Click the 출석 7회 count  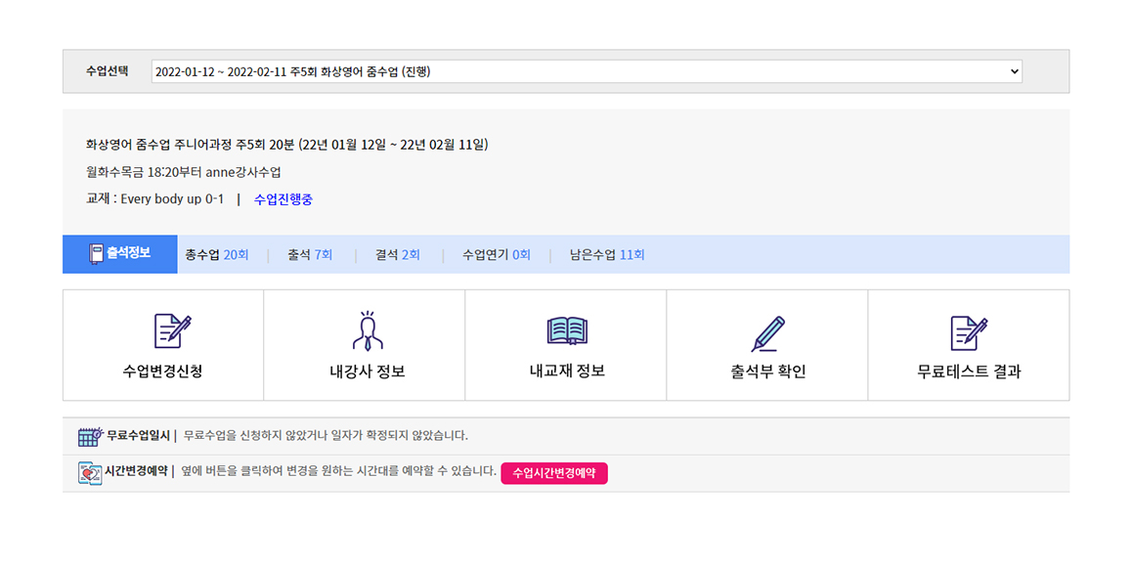coord(310,255)
